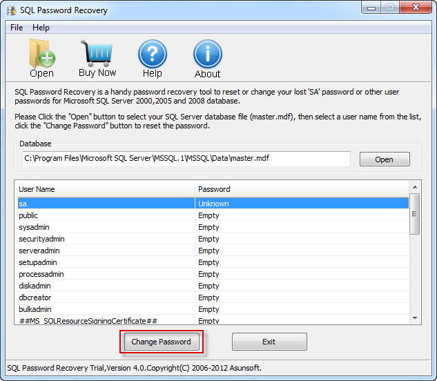Click the user list vertical scrollbar thumb
This screenshot has height=381, width=437.
pos(415,214)
